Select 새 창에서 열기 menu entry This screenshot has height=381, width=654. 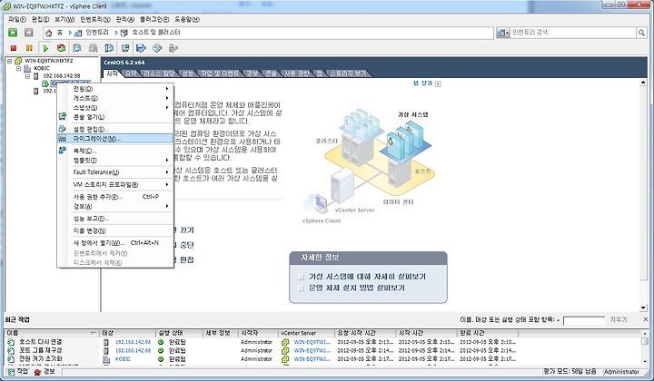pyautogui.click(x=115, y=243)
